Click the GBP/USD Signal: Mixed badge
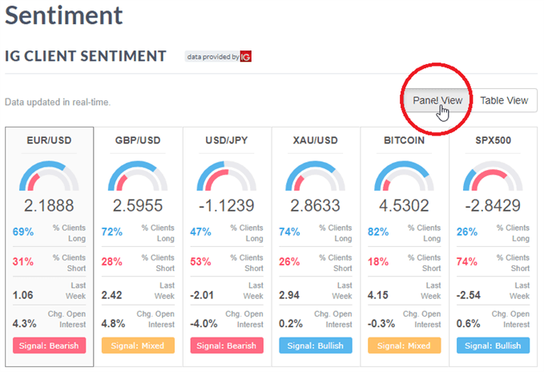 click(139, 346)
